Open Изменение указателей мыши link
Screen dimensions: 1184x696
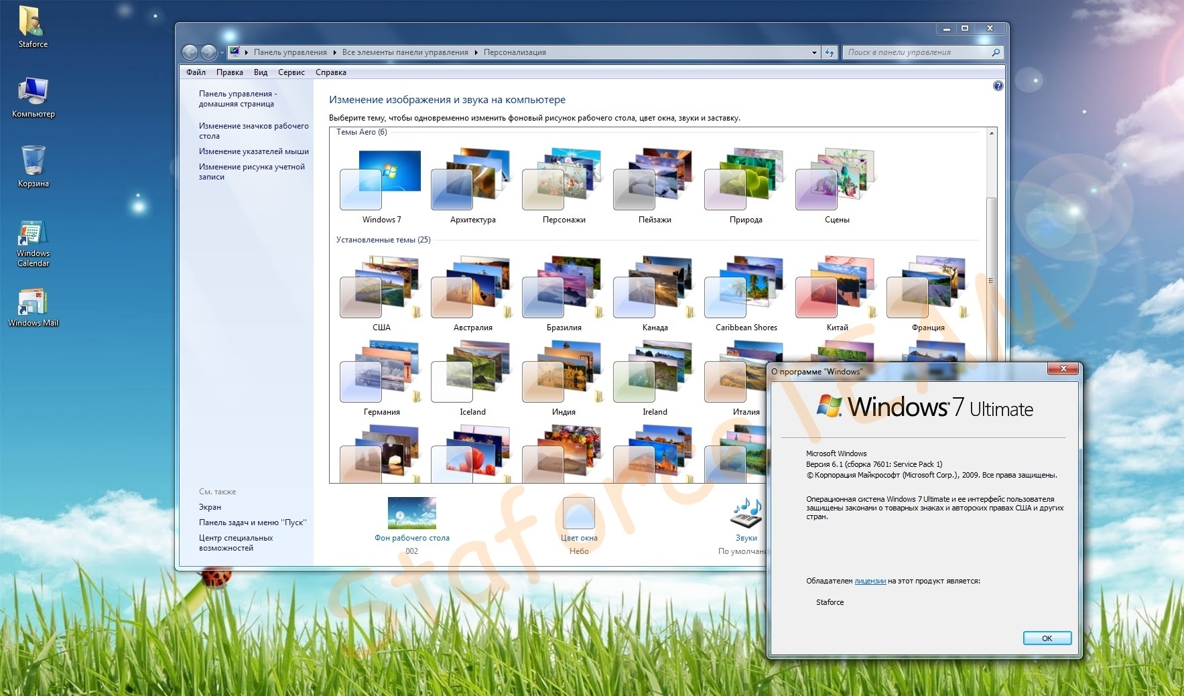tap(254, 151)
